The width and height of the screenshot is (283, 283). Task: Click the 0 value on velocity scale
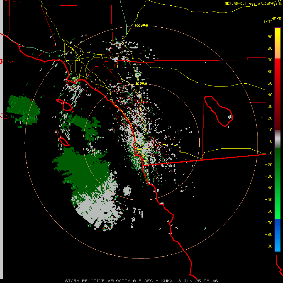pyautogui.click(x=271, y=141)
